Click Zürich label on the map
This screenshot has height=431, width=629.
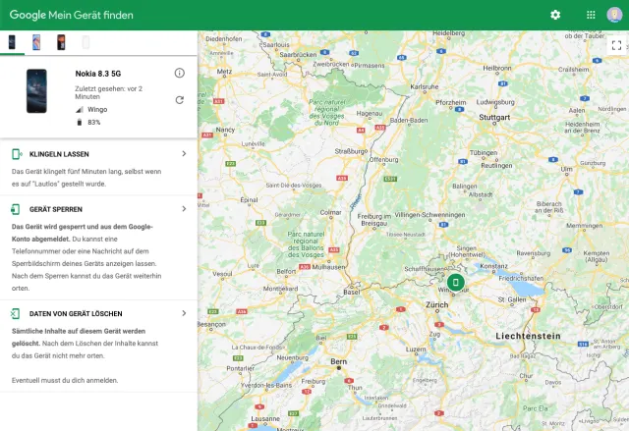coord(436,304)
